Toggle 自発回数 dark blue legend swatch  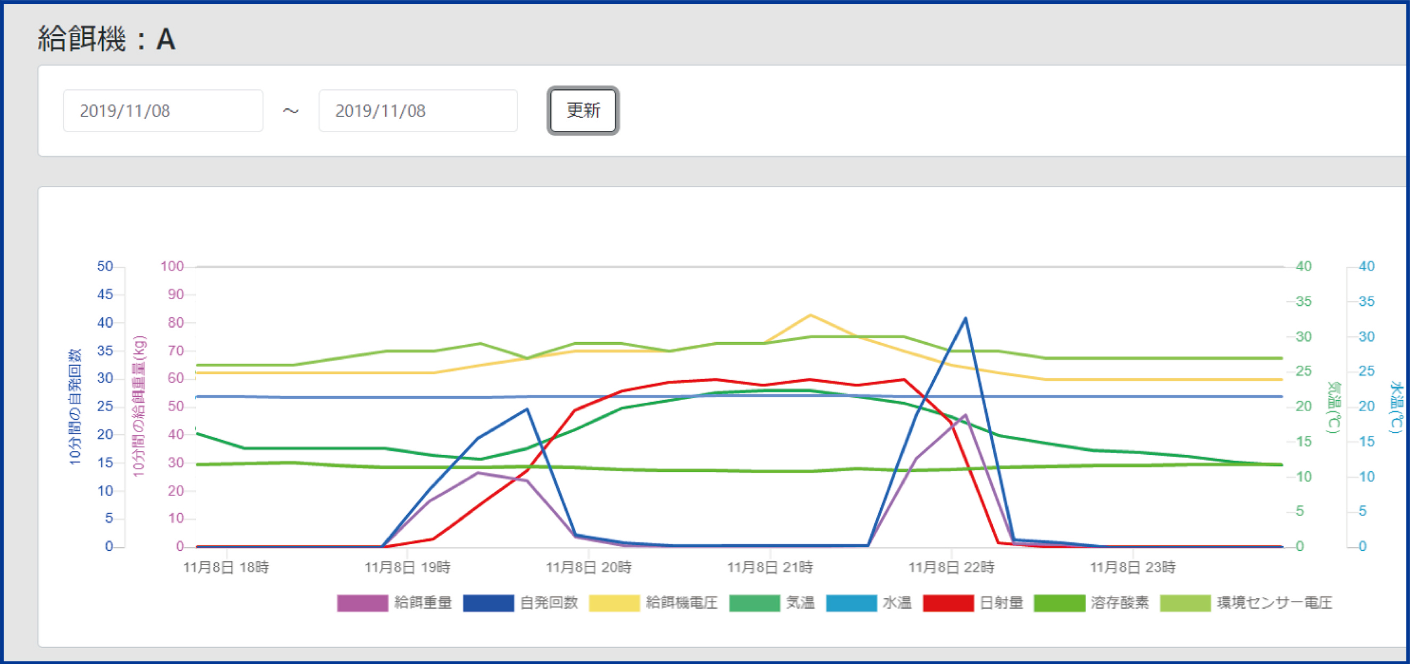(x=488, y=603)
